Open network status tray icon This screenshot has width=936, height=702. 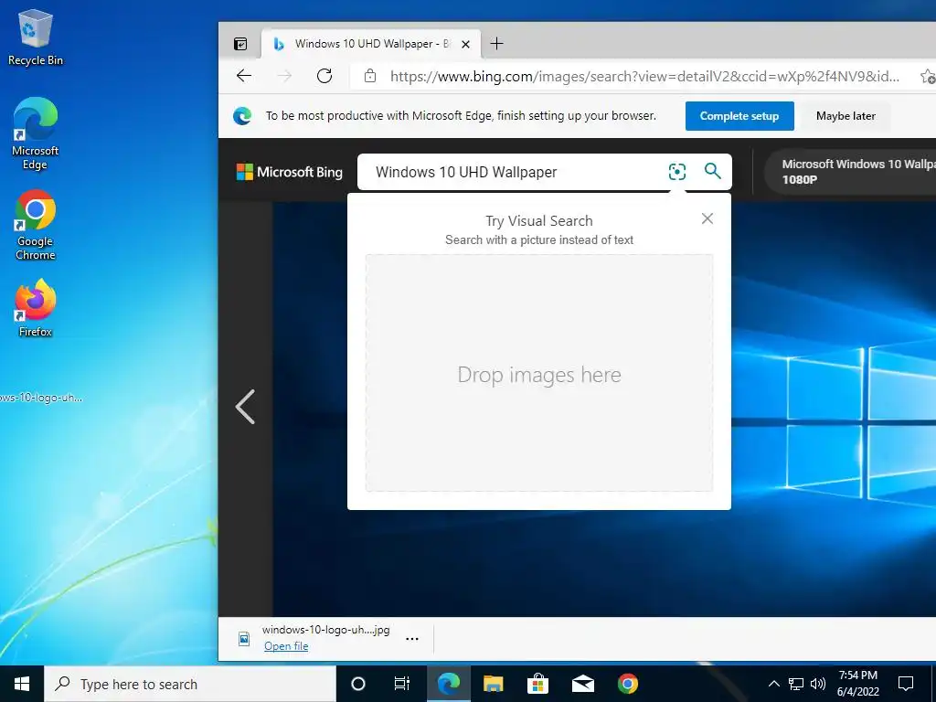click(x=796, y=684)
